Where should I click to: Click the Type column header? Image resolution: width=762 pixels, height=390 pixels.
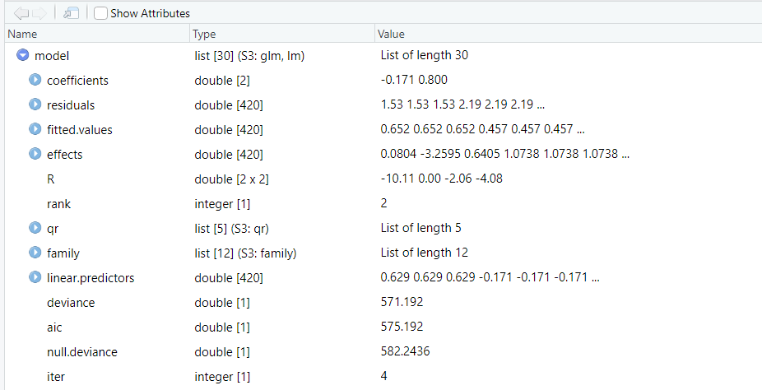(204, 35)
